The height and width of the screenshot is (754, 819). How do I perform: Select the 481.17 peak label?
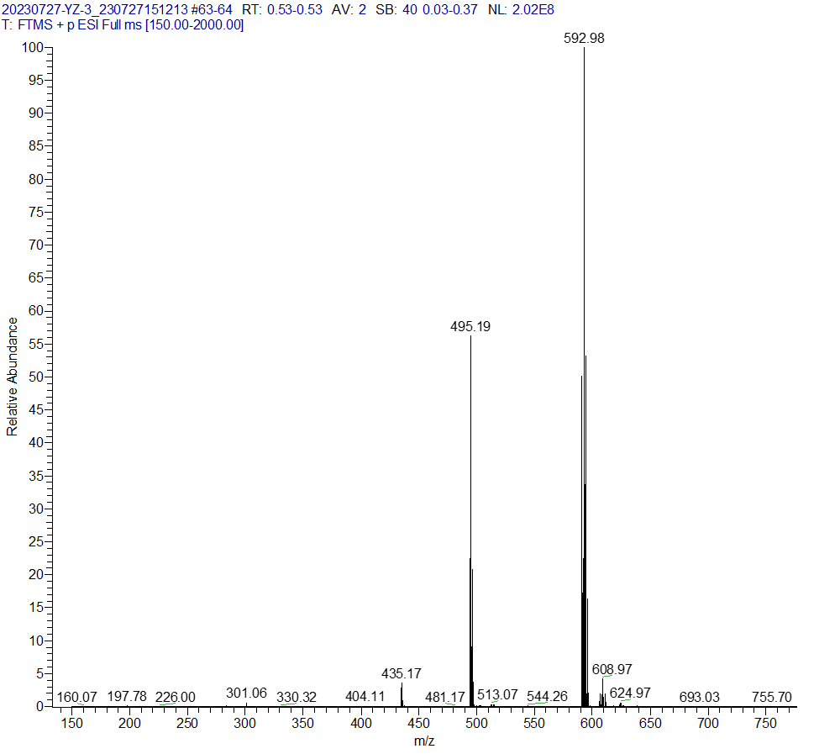point(445,697)
